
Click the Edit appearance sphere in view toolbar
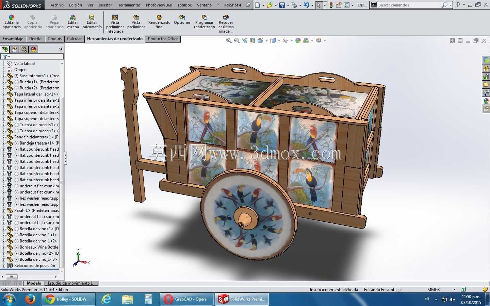[298, 40]
